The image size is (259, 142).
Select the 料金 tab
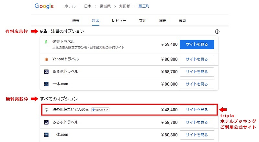coord(96,21)
